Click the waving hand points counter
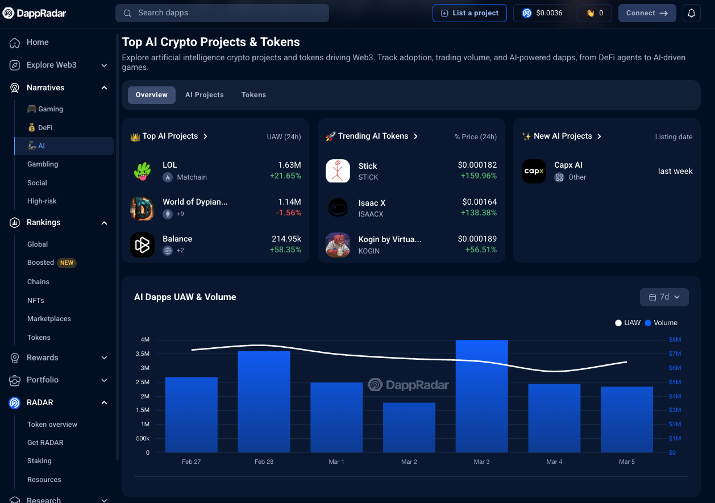 point(595,13)
